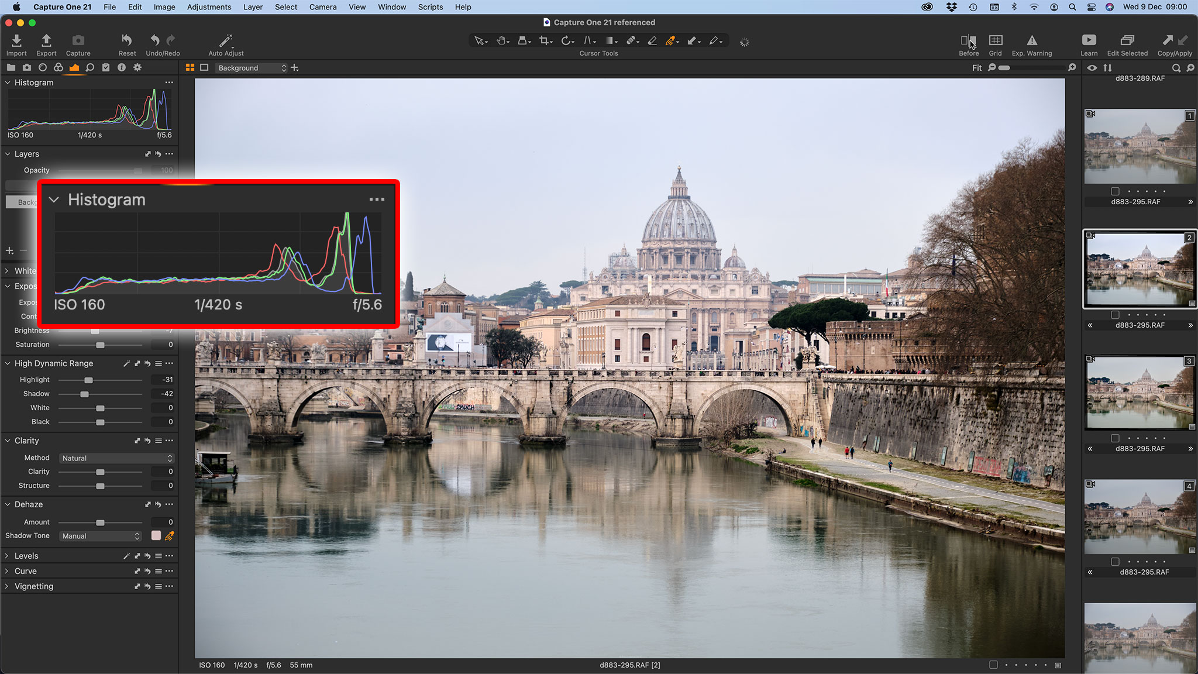Open the Clarity Method dropdown
Viewport: 1198px width, 674px height.
click(x=117, y=458)
